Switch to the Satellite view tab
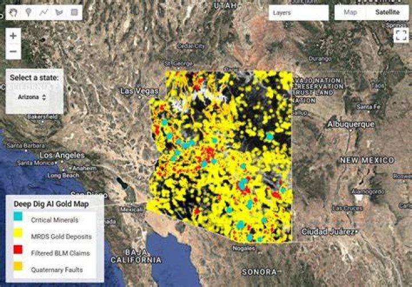The height and width of the screenshot is (287, 412). click(387, 13)
